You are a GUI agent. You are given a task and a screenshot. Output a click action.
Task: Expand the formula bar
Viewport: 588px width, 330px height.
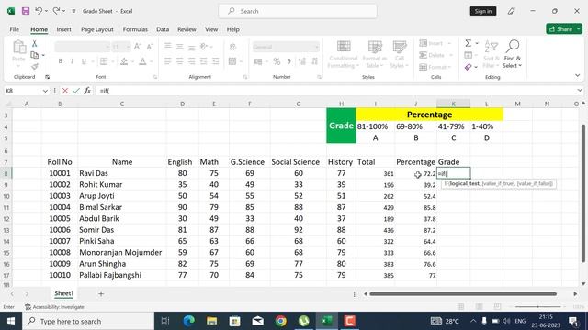pyautogui.click(x=580, y=91)
